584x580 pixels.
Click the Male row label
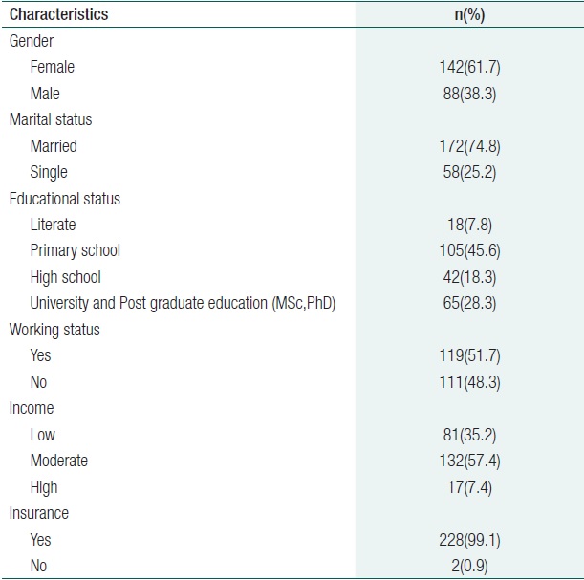[45, 94]
